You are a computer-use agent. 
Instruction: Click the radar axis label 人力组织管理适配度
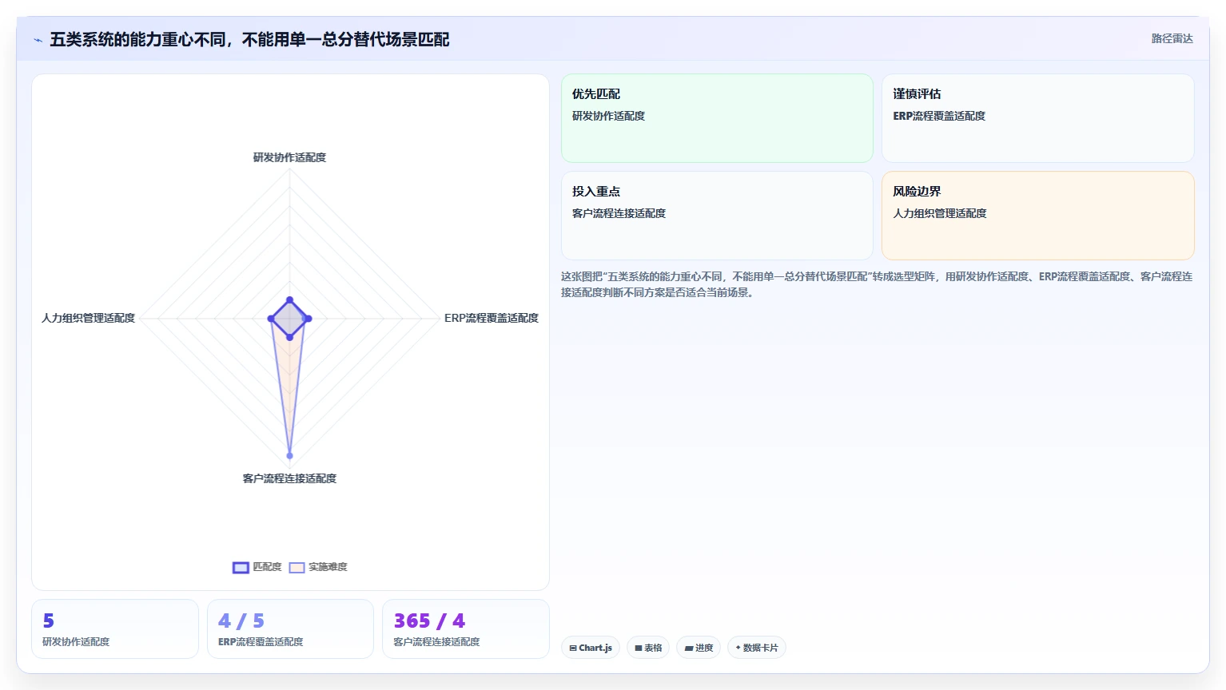[88, 318]
